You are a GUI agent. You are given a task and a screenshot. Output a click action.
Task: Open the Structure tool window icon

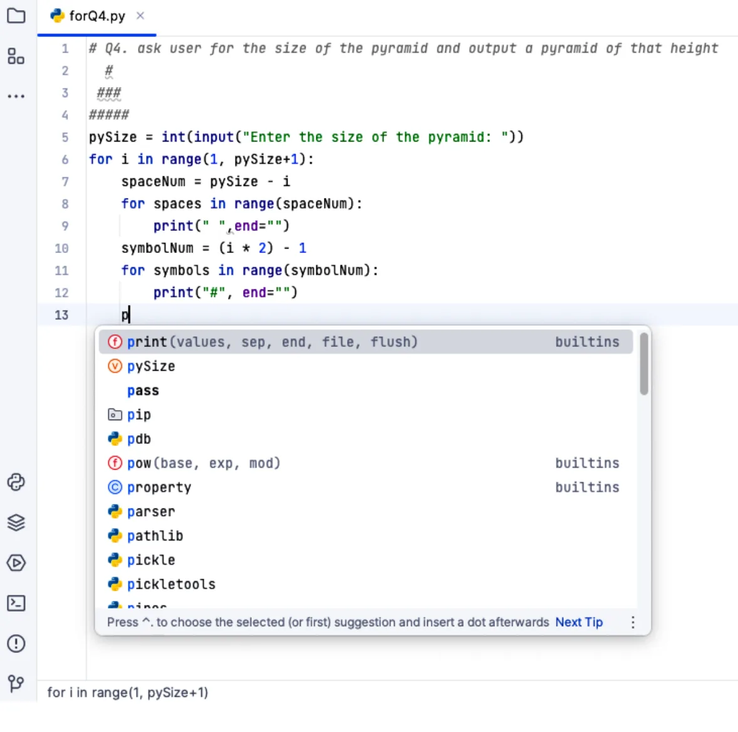(16, 56)
